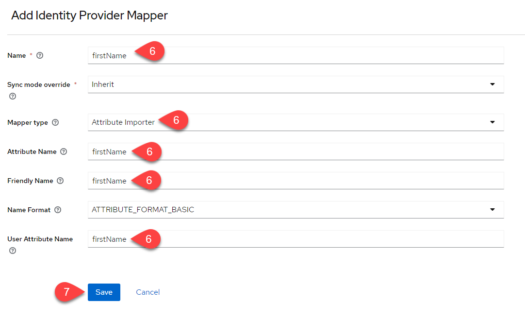Show help for Mapper type
This screenshot has height=319, width=525.
tap(55, 122)
